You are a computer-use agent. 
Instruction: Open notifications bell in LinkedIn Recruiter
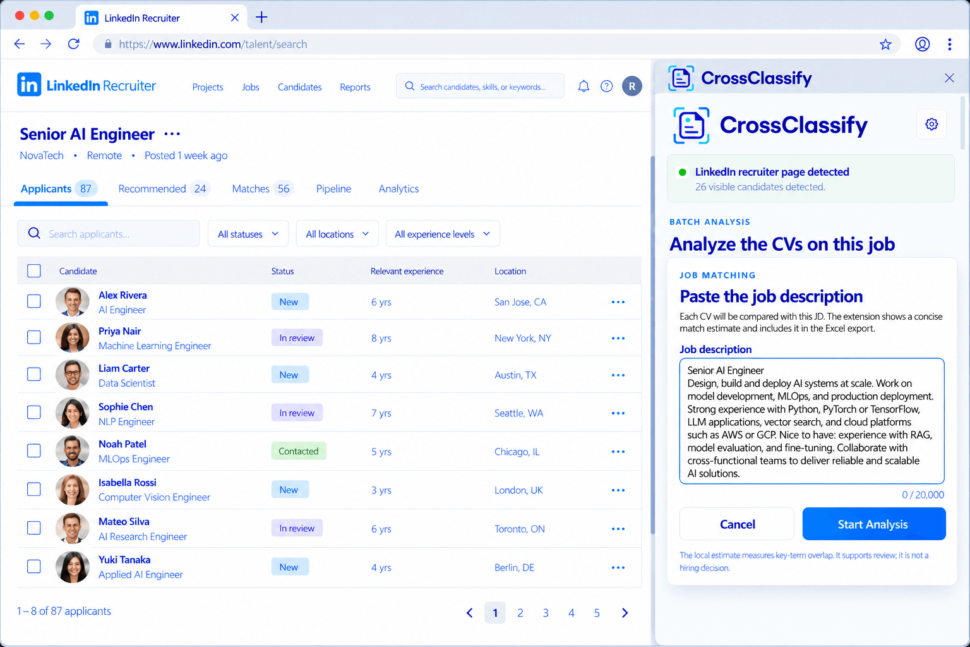584,87
